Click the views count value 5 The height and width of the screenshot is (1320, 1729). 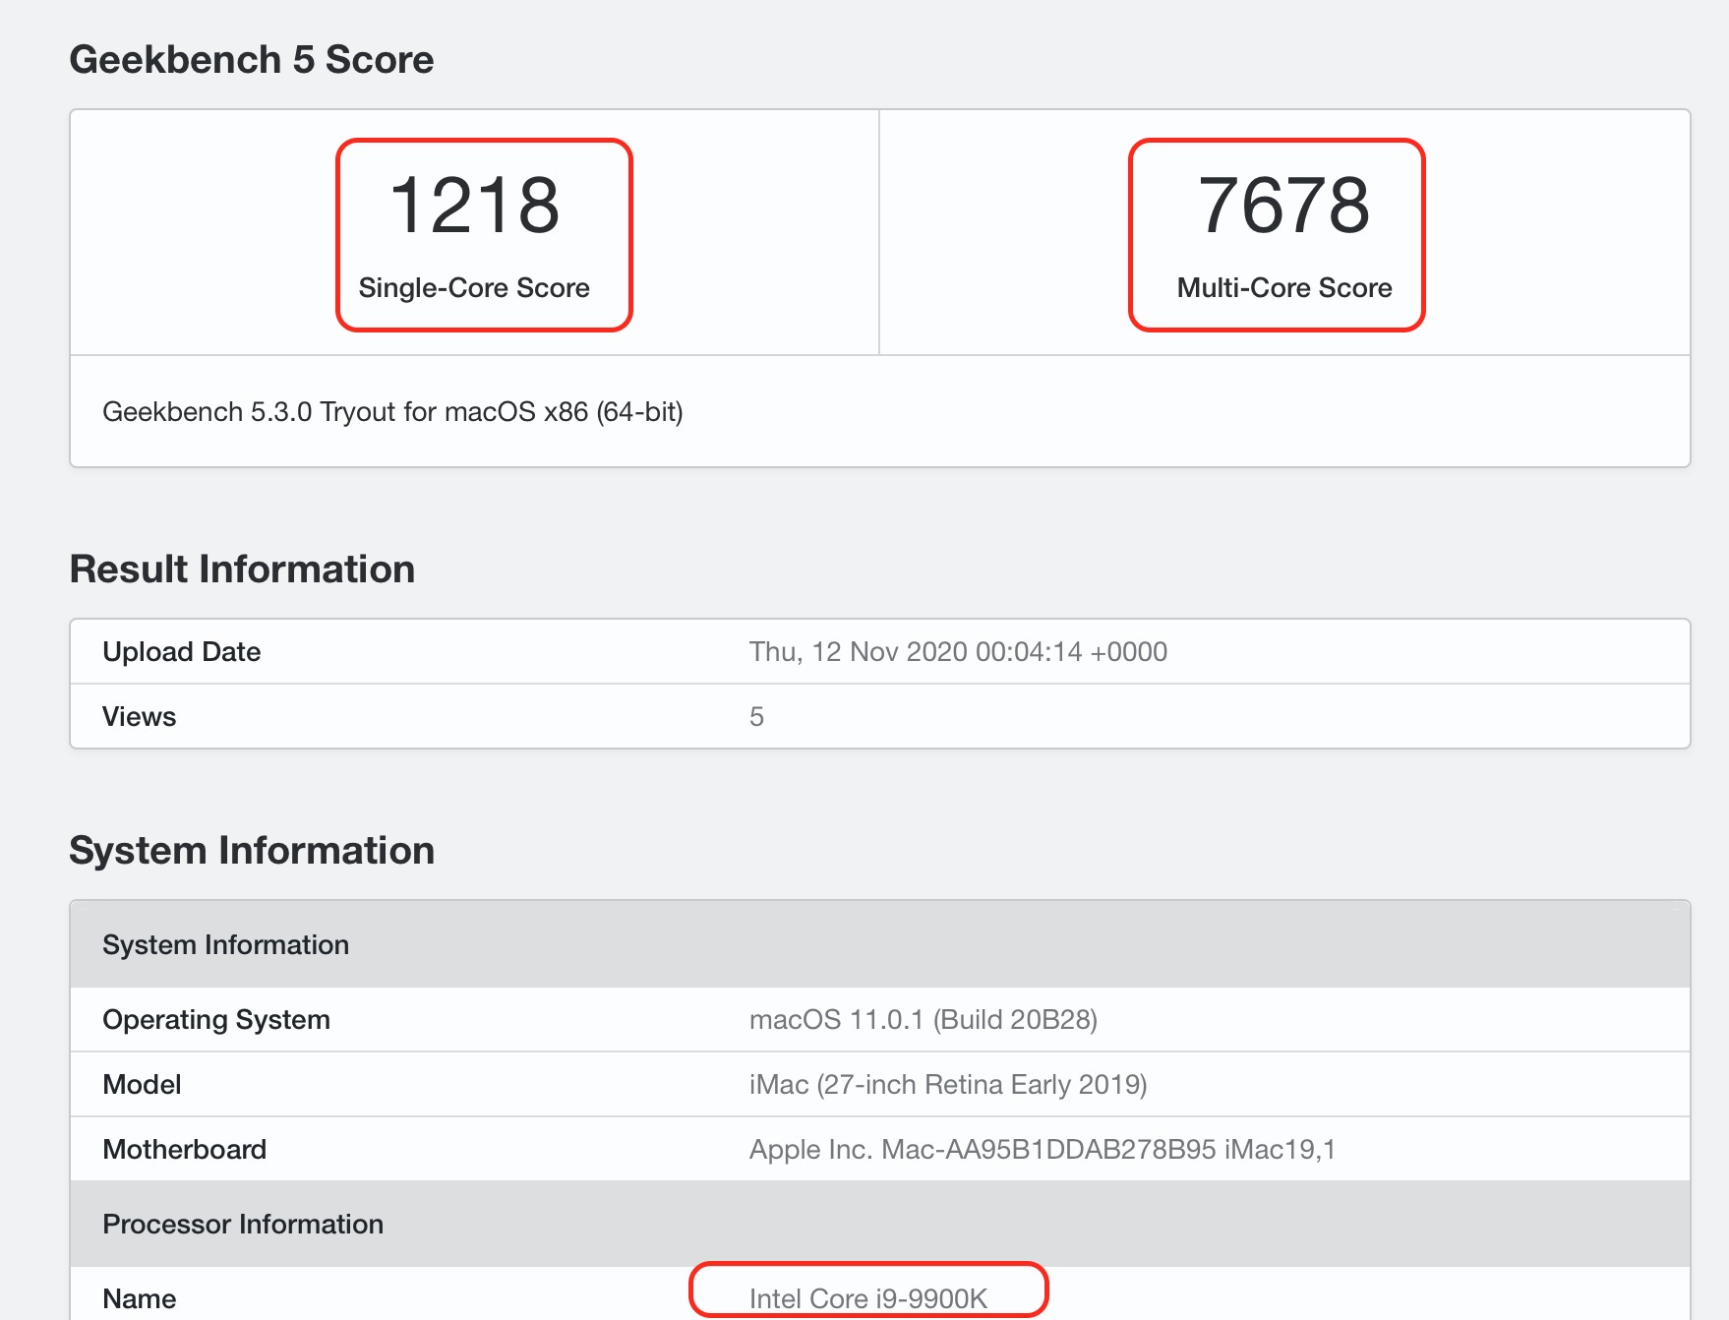(756, 716)
